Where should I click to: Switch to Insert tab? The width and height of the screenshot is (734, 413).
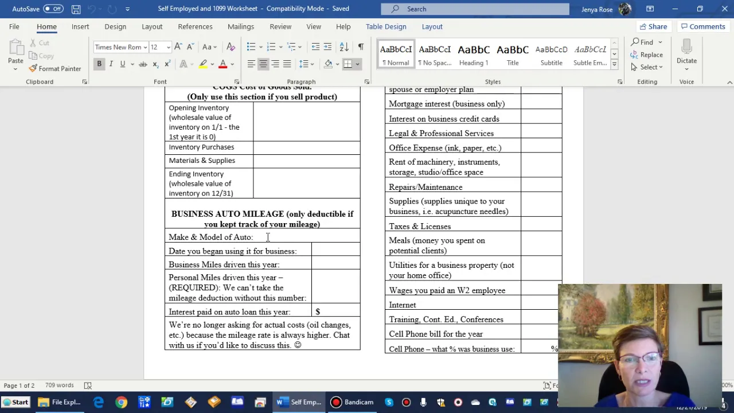tap(80, 26)
